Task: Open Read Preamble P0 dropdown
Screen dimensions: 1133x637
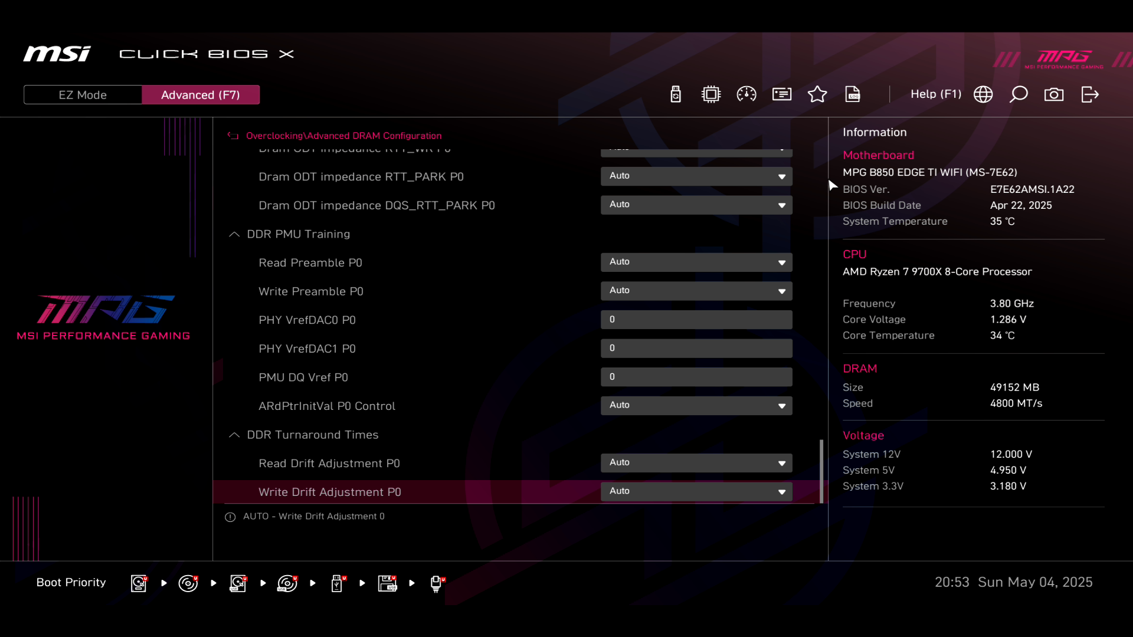Action: (x=696, y=262)
